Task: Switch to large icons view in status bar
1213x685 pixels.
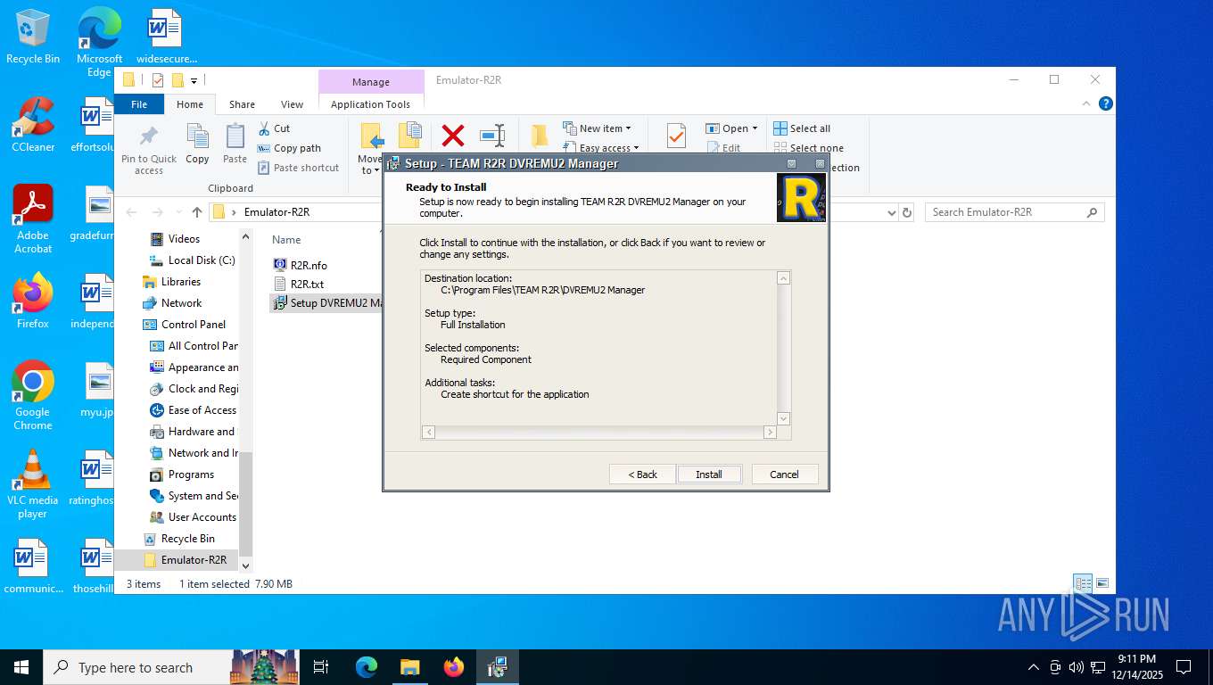Action: [1102, 583]
